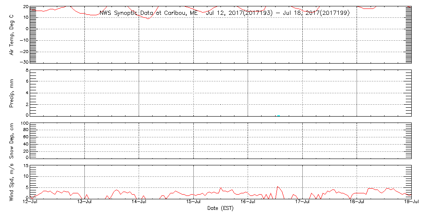
Task: Select the 13-Jul date tick label
Action: click(x=85, y=202)
